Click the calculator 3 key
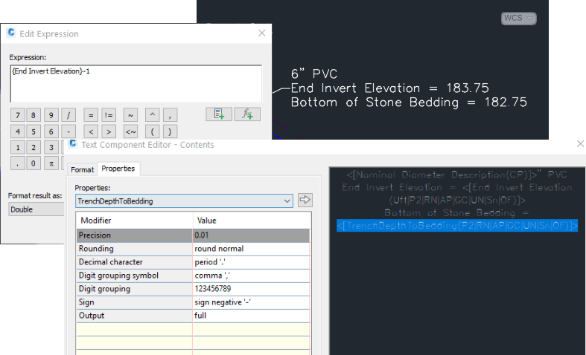This screenshot has height=355, width=586. point(51,147)
